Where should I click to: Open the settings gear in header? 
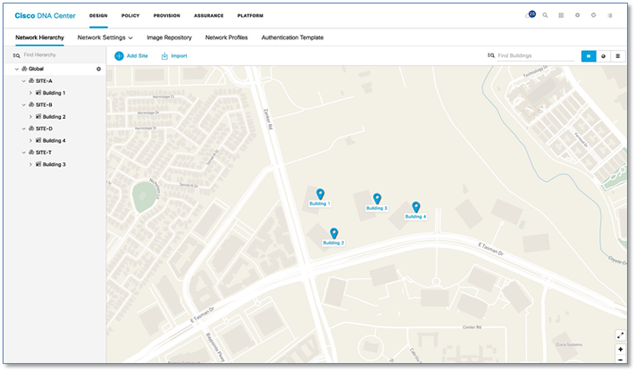(x=577, y=15)
